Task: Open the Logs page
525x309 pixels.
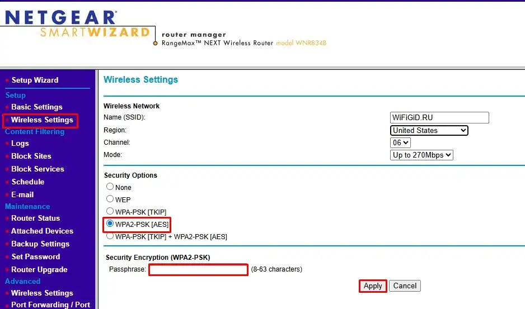Action: pos(20,143)
